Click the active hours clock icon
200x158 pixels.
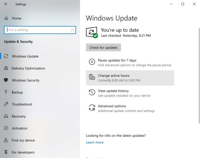(92, 77)
